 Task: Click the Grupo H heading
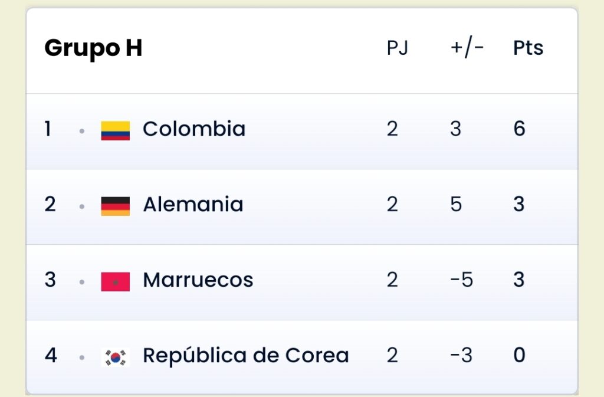93,48
